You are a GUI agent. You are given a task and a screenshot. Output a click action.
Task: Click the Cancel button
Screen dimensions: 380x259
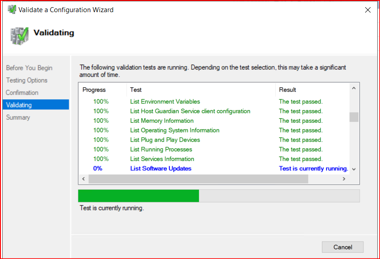[342, 247]
